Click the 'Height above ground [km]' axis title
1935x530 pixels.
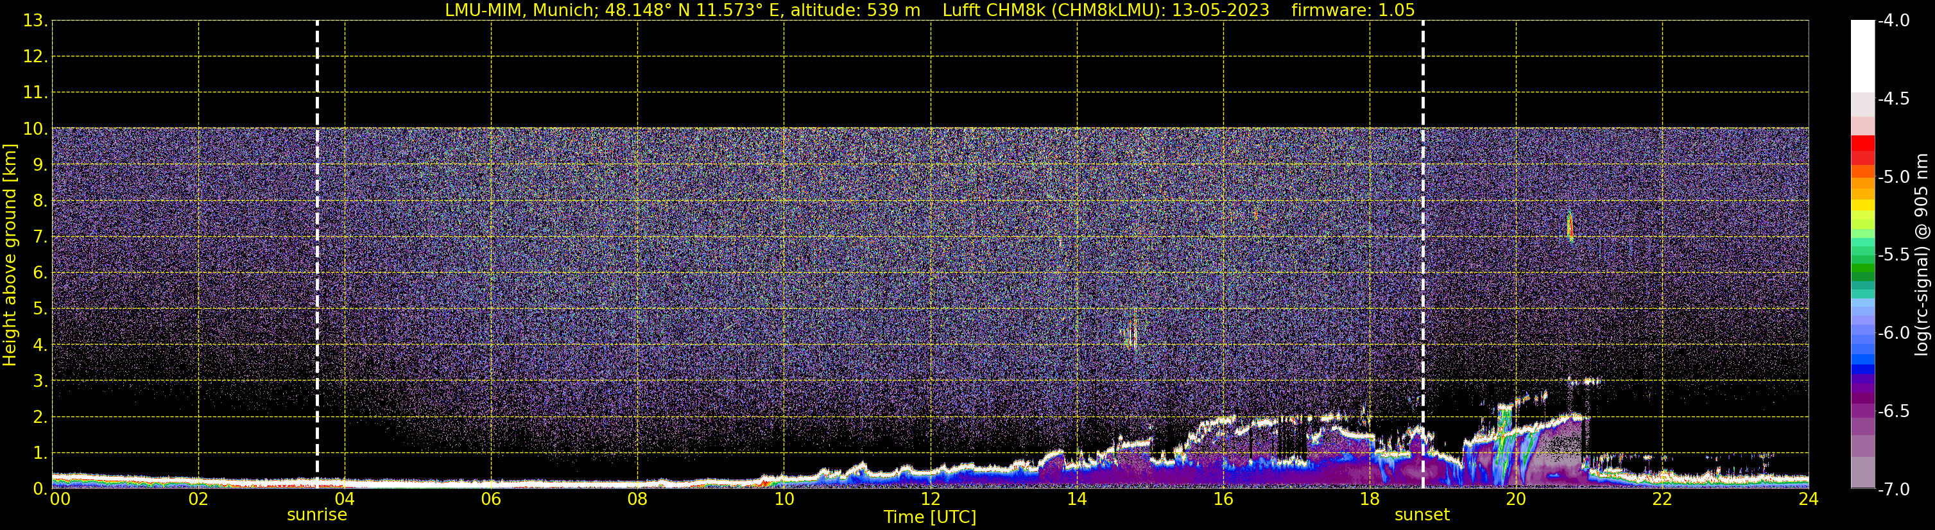10,255
